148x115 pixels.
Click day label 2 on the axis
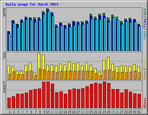pyautogui.click(x=14, y=112)
